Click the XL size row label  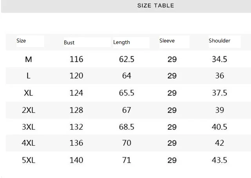[x=29, y=93]
